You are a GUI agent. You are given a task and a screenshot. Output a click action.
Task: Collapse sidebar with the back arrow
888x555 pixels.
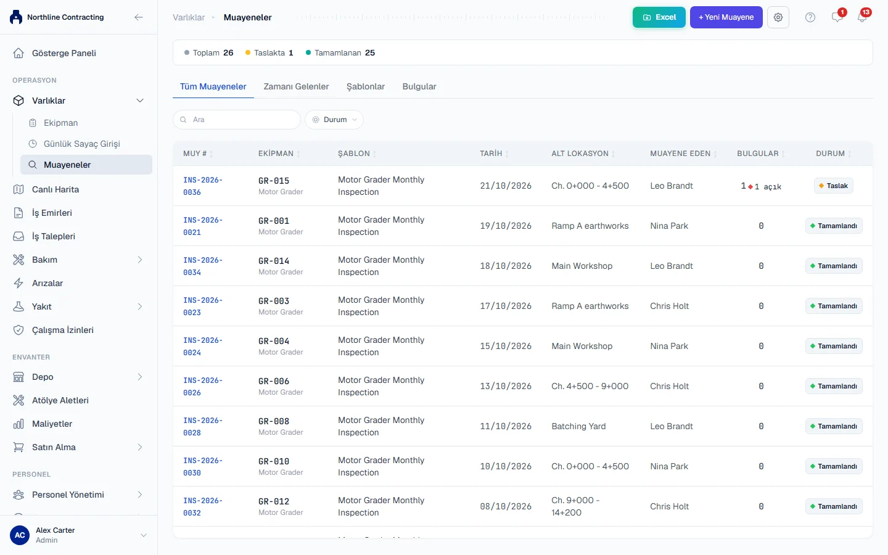(139, 17)
